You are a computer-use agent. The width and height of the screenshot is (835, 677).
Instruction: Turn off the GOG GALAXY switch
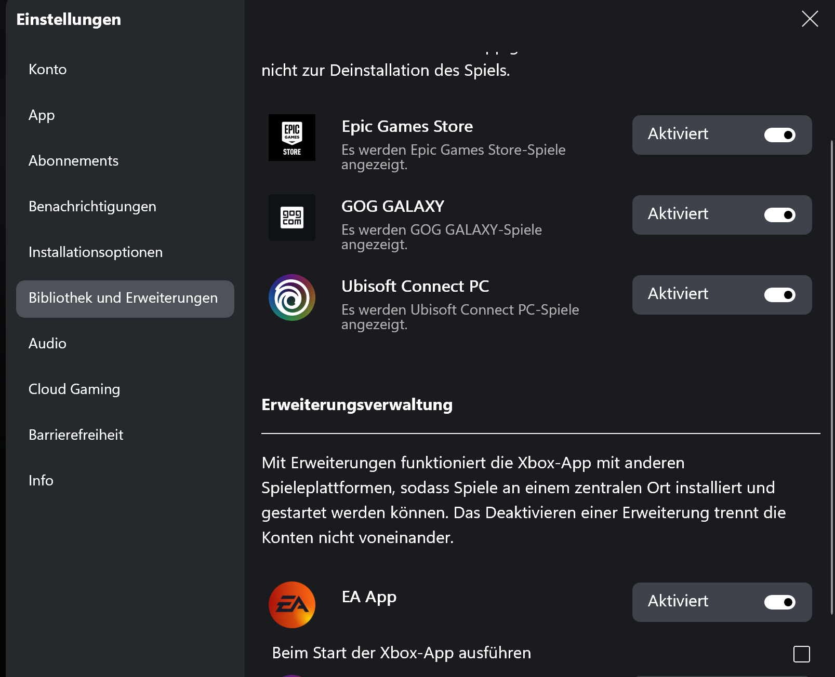(779, 215)
